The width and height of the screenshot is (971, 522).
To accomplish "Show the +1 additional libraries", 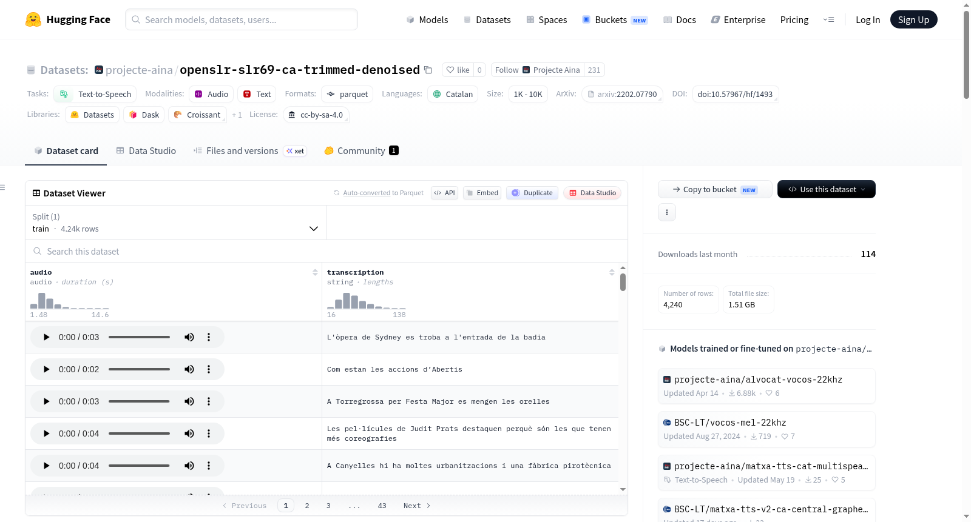I will (x=237, y=115).
